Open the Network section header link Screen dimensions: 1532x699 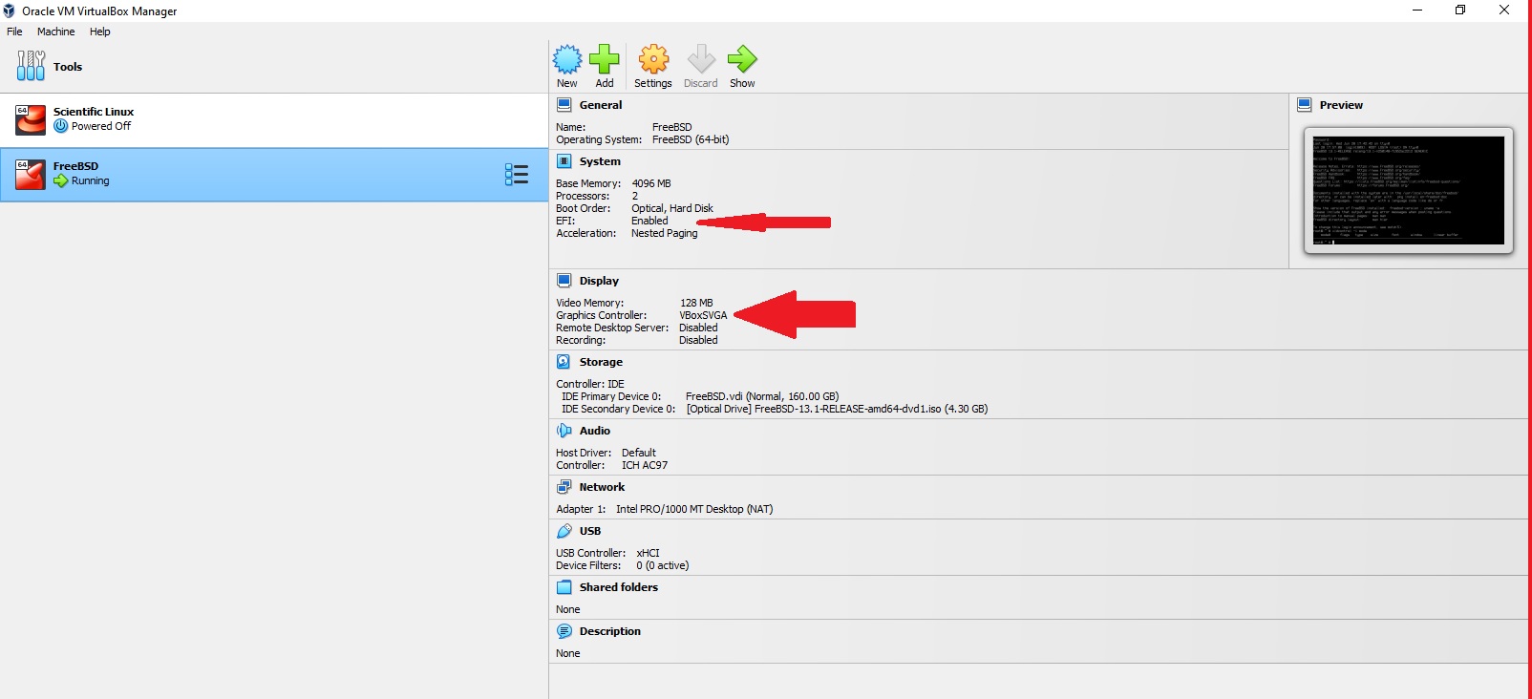point(602,487)
